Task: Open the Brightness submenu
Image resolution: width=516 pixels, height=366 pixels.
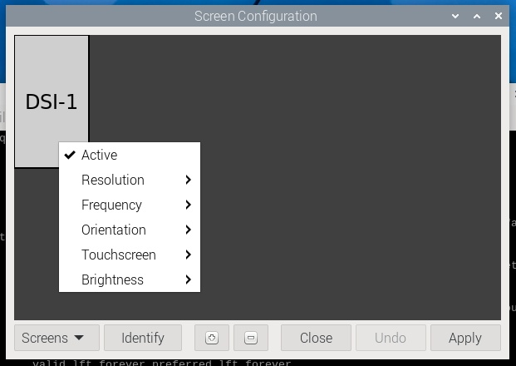Action: (130, 279)
